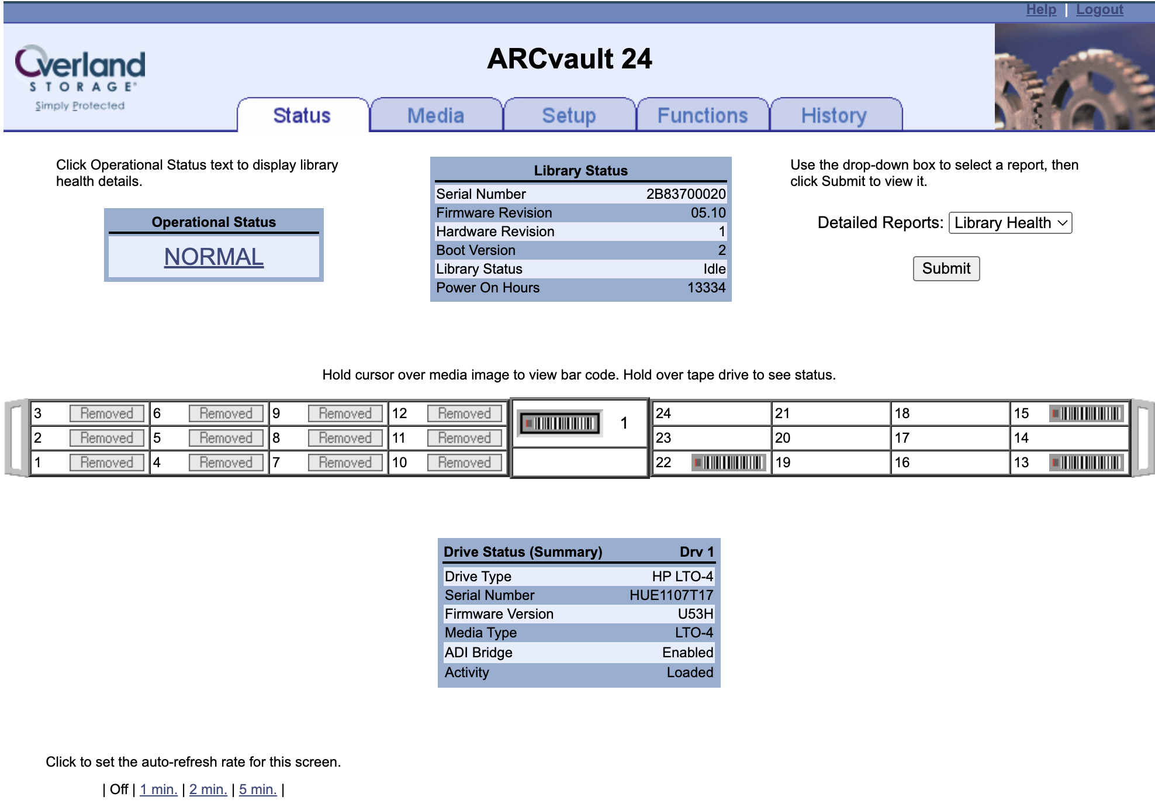Click the tape cartridge in slot 13
The width and height of the screenshot is (1155, 807).
1086,463
